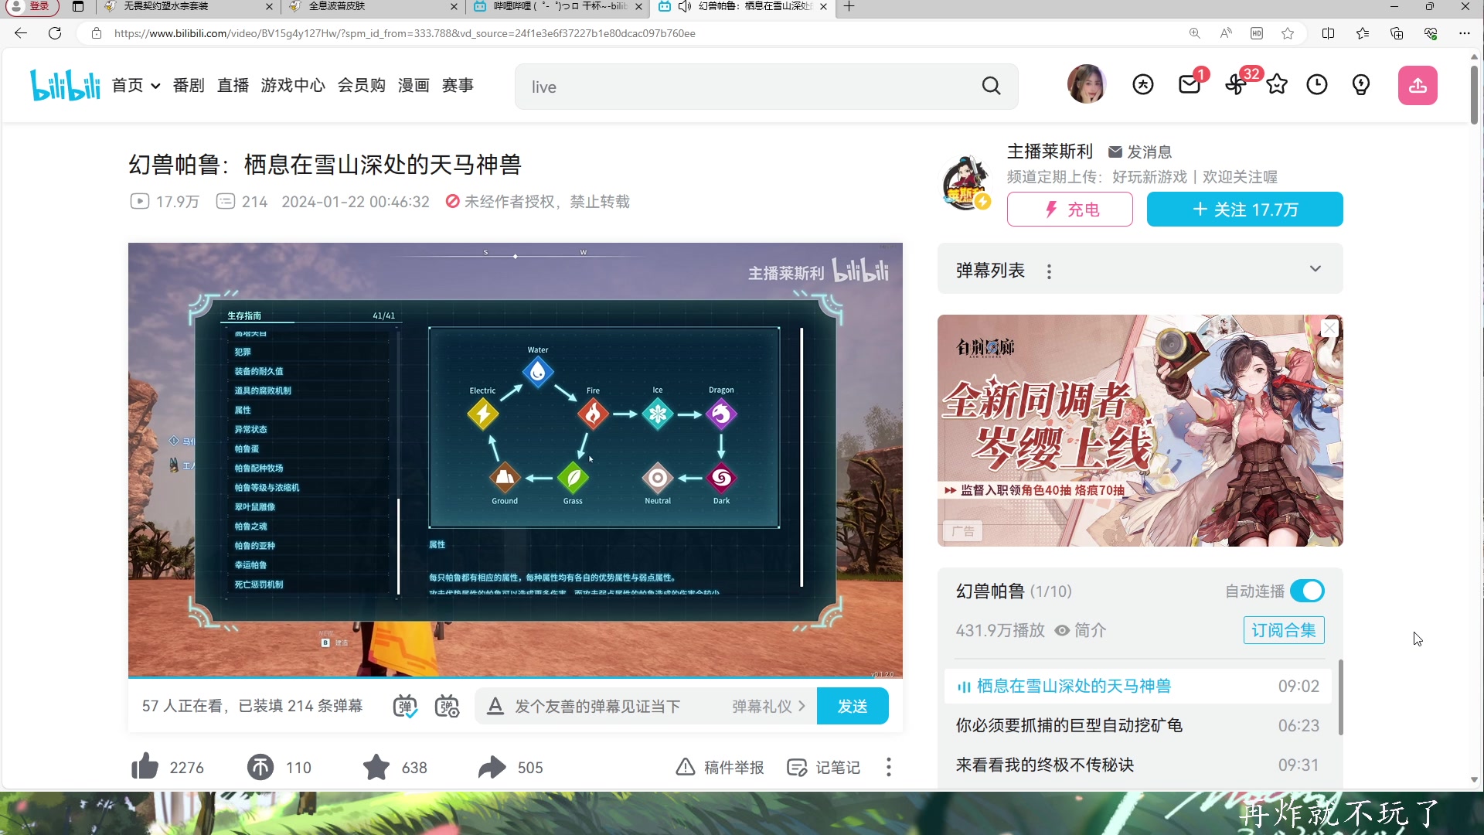Follow the streamer with 关注 button
This screenshot has height=835, width=1484.
pos(1244,209)
